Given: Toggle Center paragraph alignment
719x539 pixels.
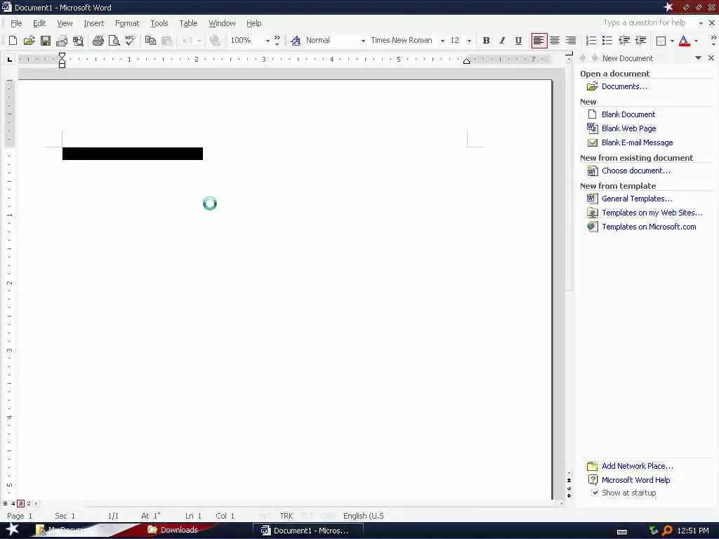Looking at the screenshot, I should pos(555,41).
